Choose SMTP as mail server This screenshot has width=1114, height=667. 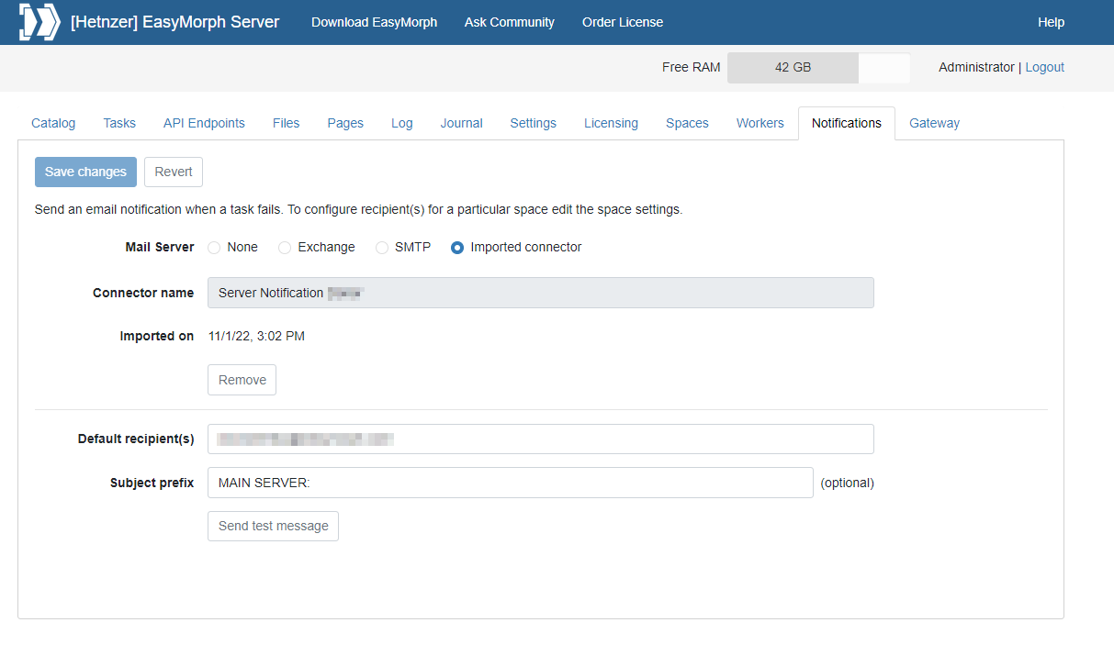click(382, 248)
